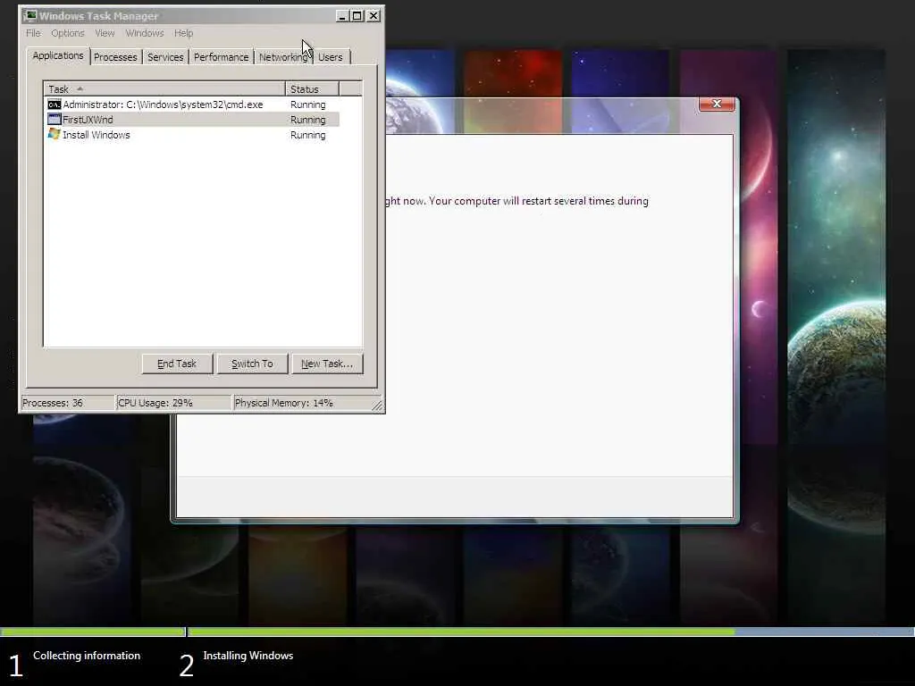Switch to the Applications tab
915x686 pixels.
coord(58,55)
